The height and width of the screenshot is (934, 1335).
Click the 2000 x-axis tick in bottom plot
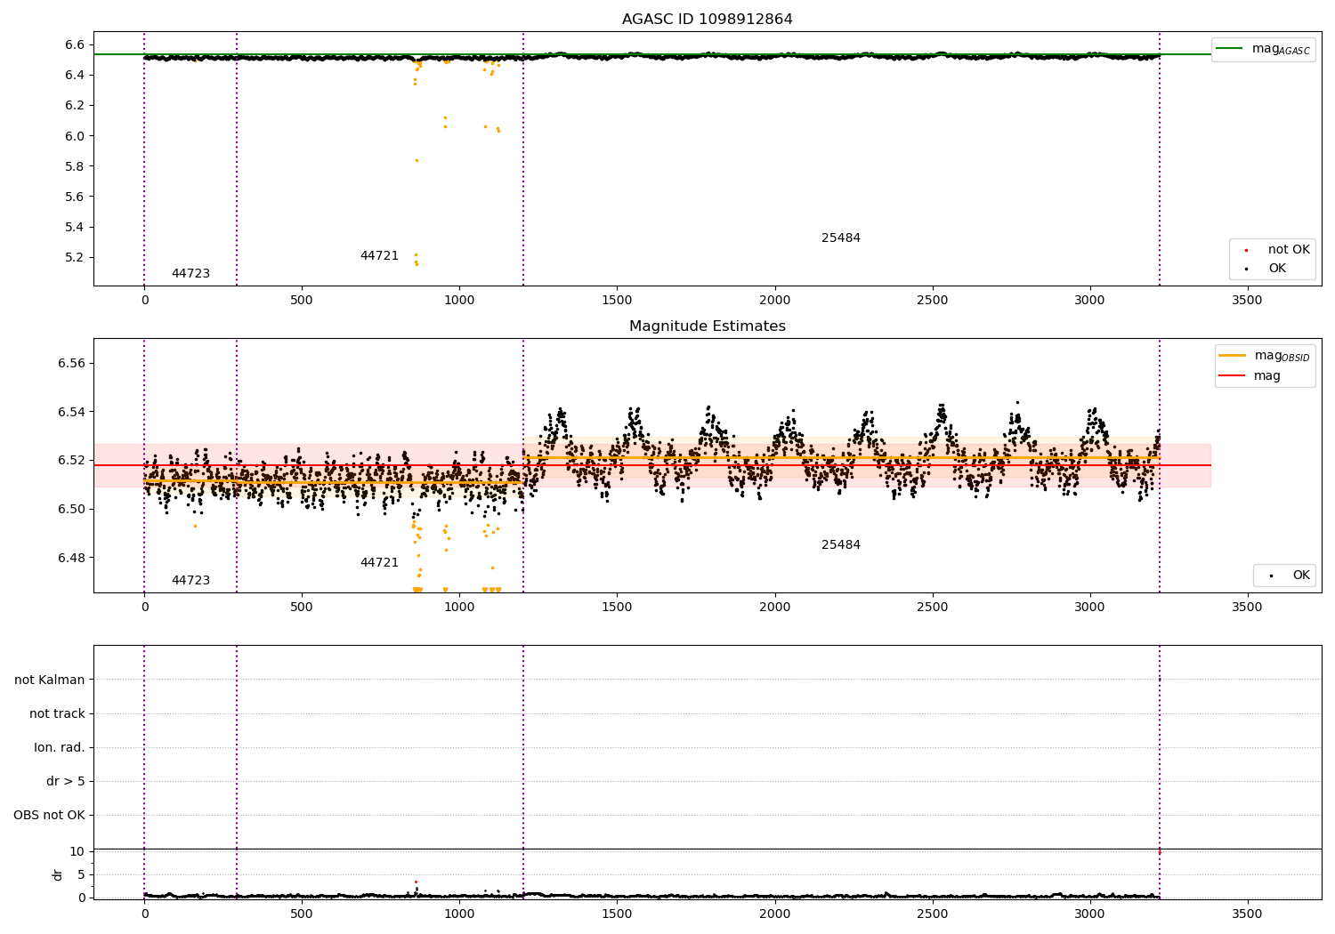(x=774, y=914)
